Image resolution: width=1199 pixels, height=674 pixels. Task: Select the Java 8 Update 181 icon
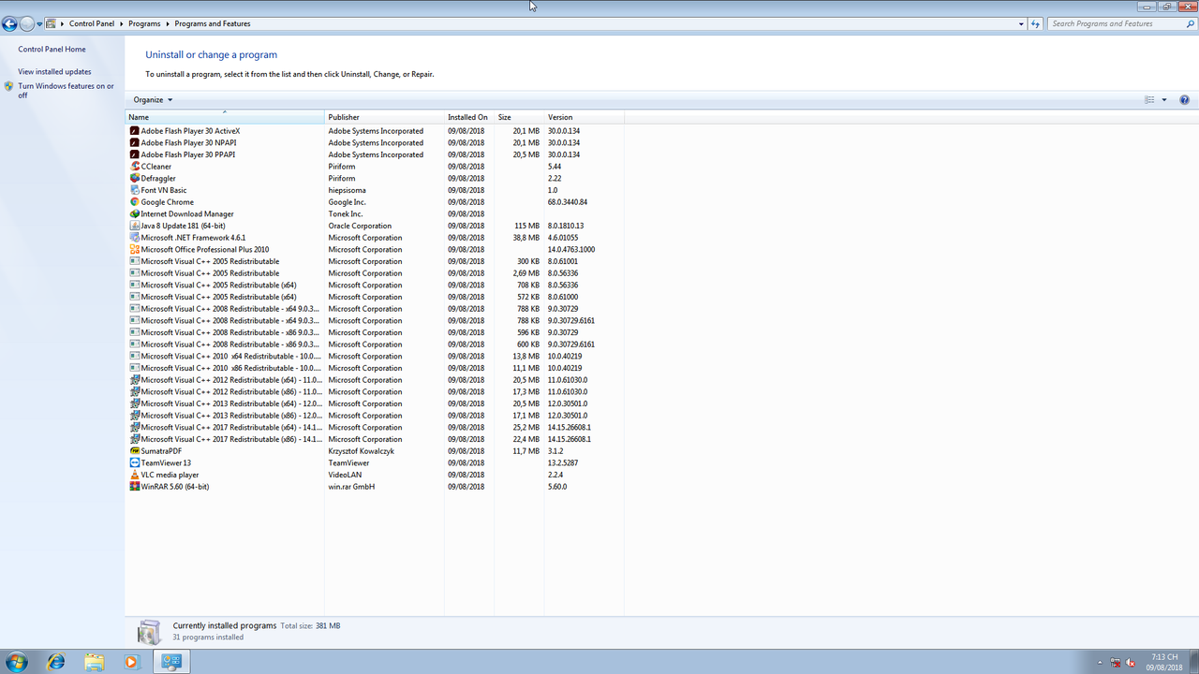(x=135, y=226)
